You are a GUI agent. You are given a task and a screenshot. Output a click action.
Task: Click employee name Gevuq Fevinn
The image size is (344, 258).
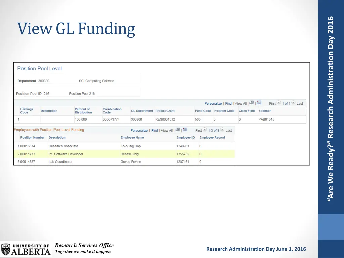point(131,162)
